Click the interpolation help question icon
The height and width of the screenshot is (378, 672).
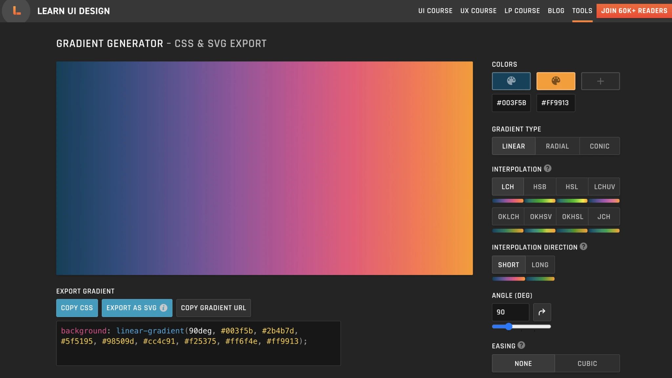pos(548,168)
